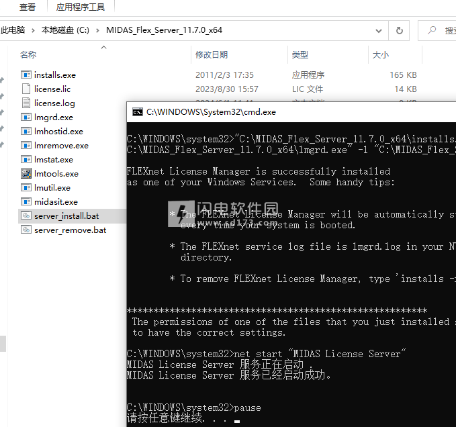The width and height of the screenshot is (456, 427).
Task: Click the server_remove.bat file icon
Action: pyautogui.click(x=26, y=230)
